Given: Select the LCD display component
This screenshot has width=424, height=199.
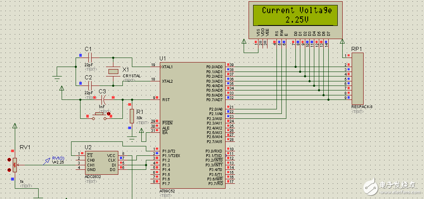Looking at the screenshot, I should tap(295, 20).
